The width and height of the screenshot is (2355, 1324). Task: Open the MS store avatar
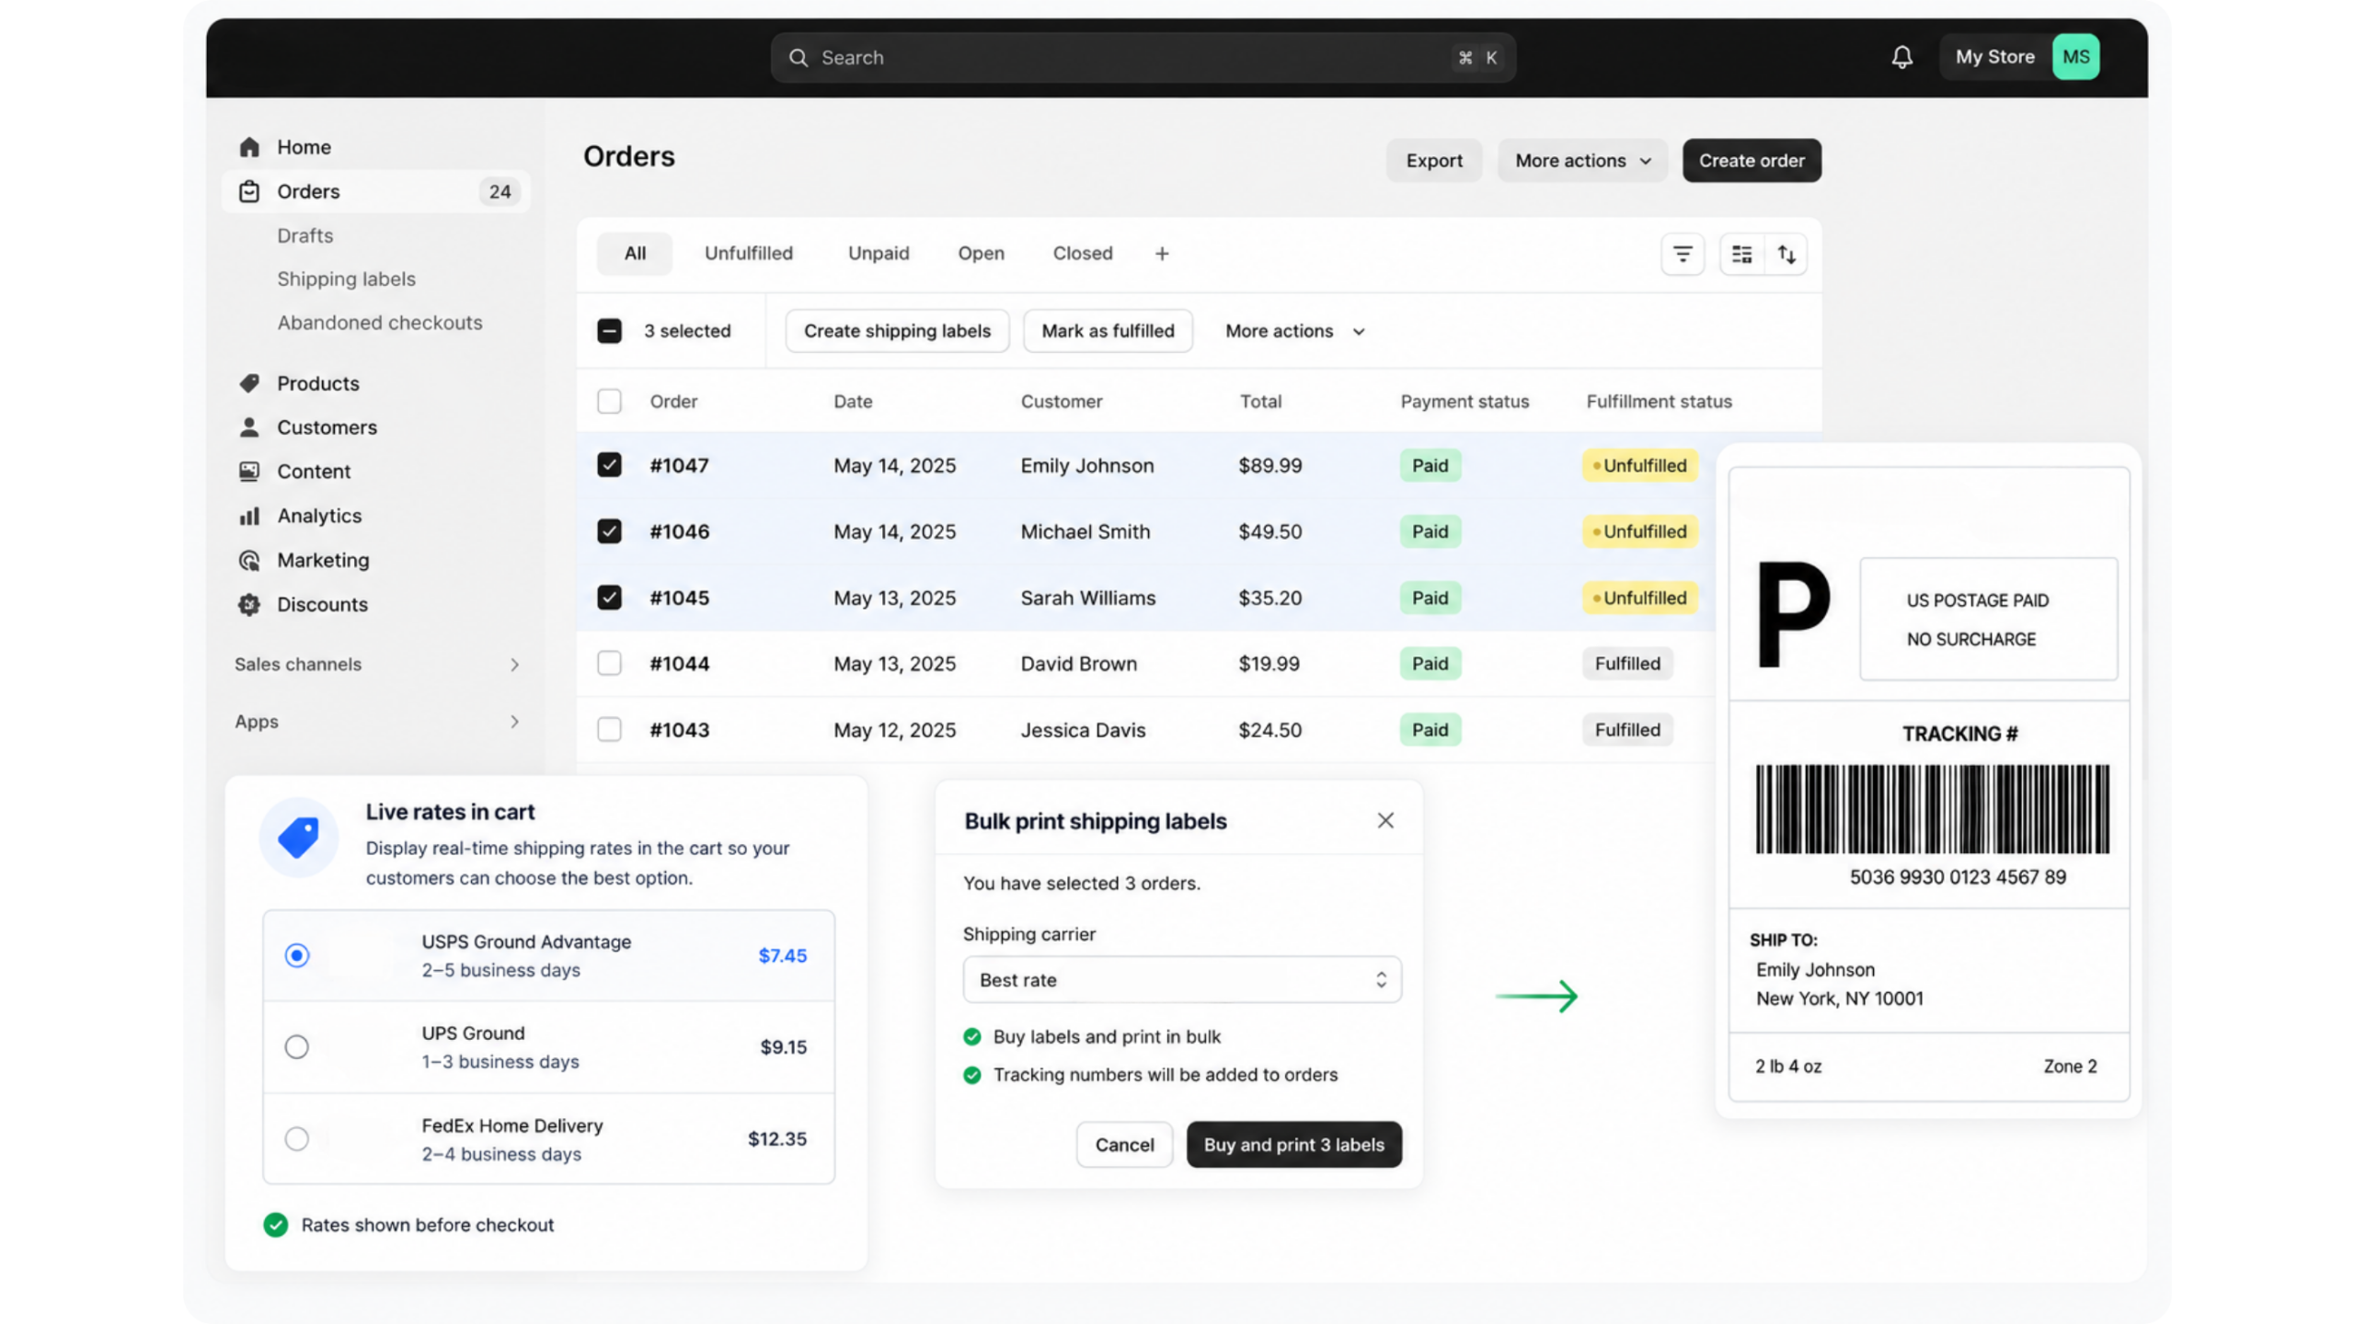click(2075, 57)
